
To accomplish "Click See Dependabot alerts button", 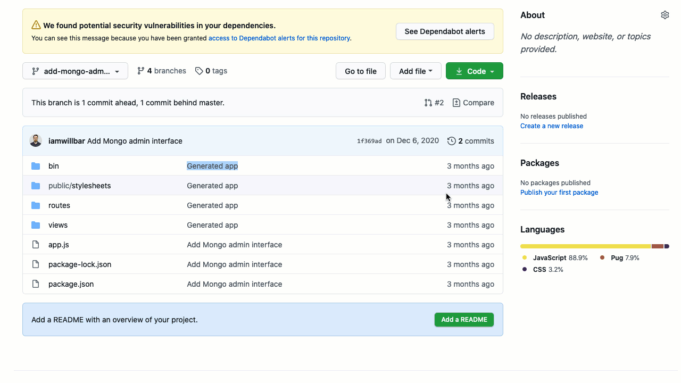I will click(445, 31).
